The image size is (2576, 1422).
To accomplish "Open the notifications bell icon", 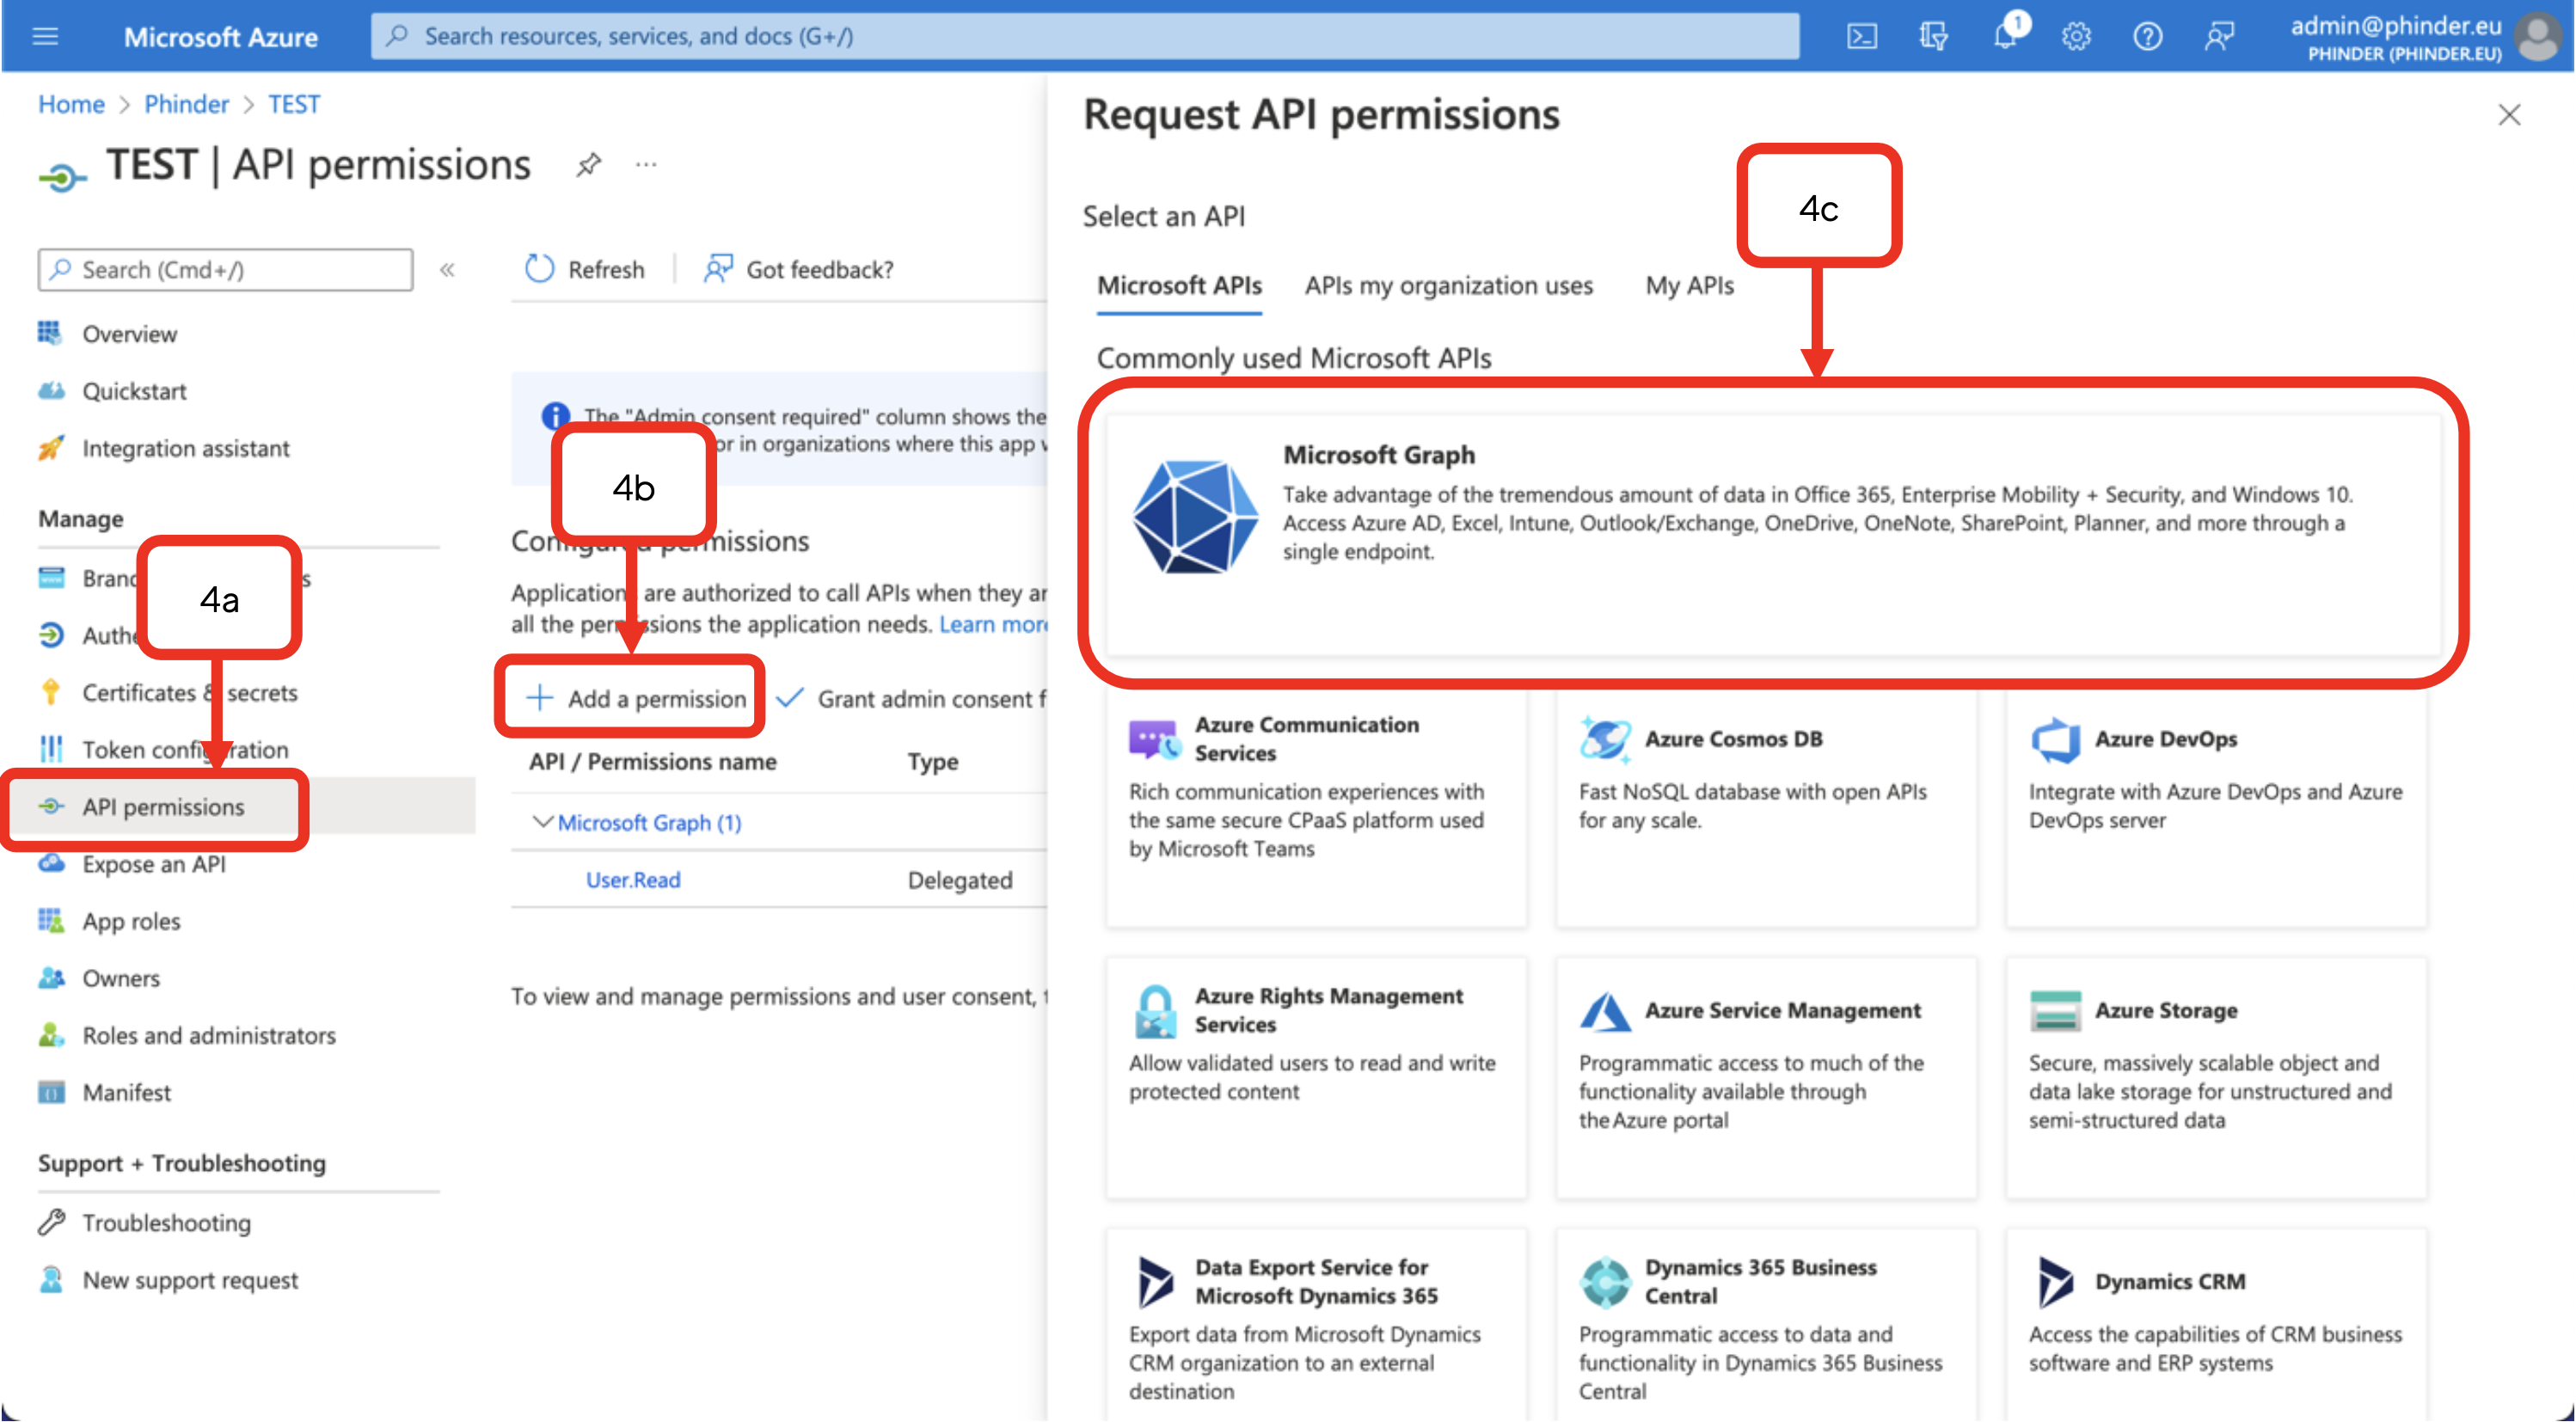I will click(x=2005, y=37).
